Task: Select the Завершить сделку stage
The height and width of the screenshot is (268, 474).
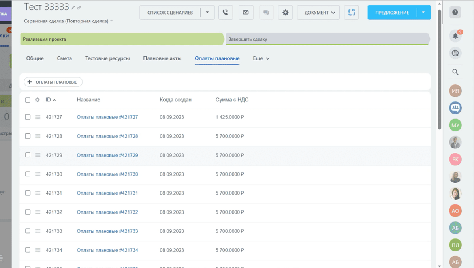Action: tap(327, 39)
